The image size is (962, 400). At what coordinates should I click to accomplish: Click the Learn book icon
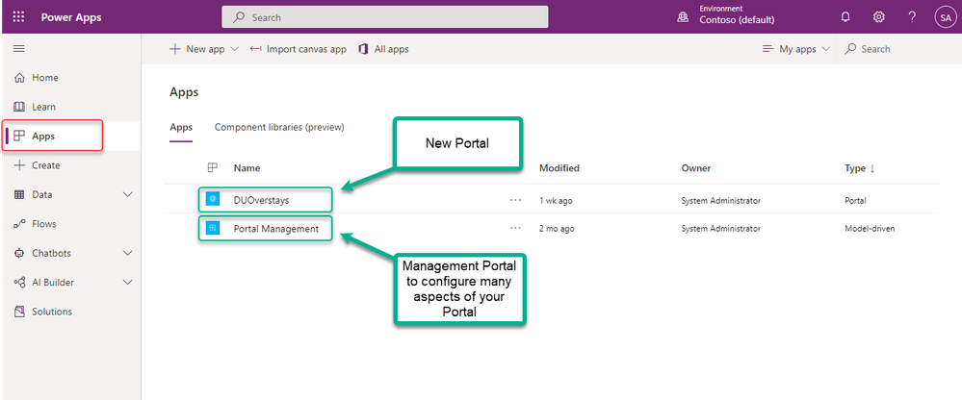click(19, 107)
